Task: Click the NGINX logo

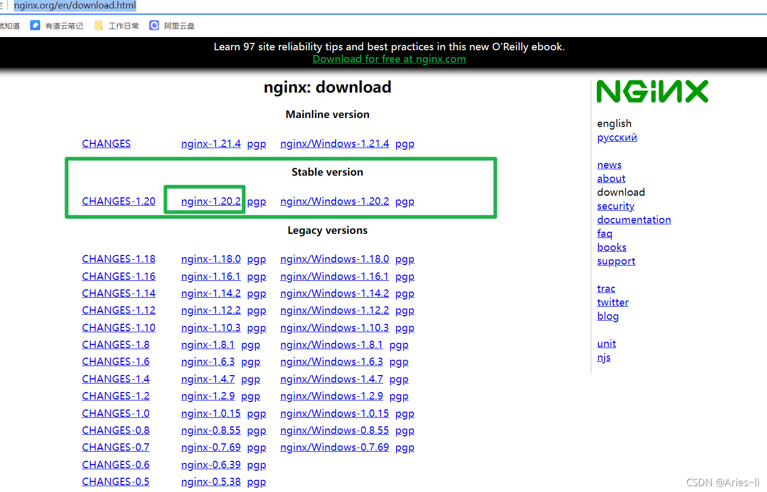Action: pyautogui.click(x=652, y=92)
